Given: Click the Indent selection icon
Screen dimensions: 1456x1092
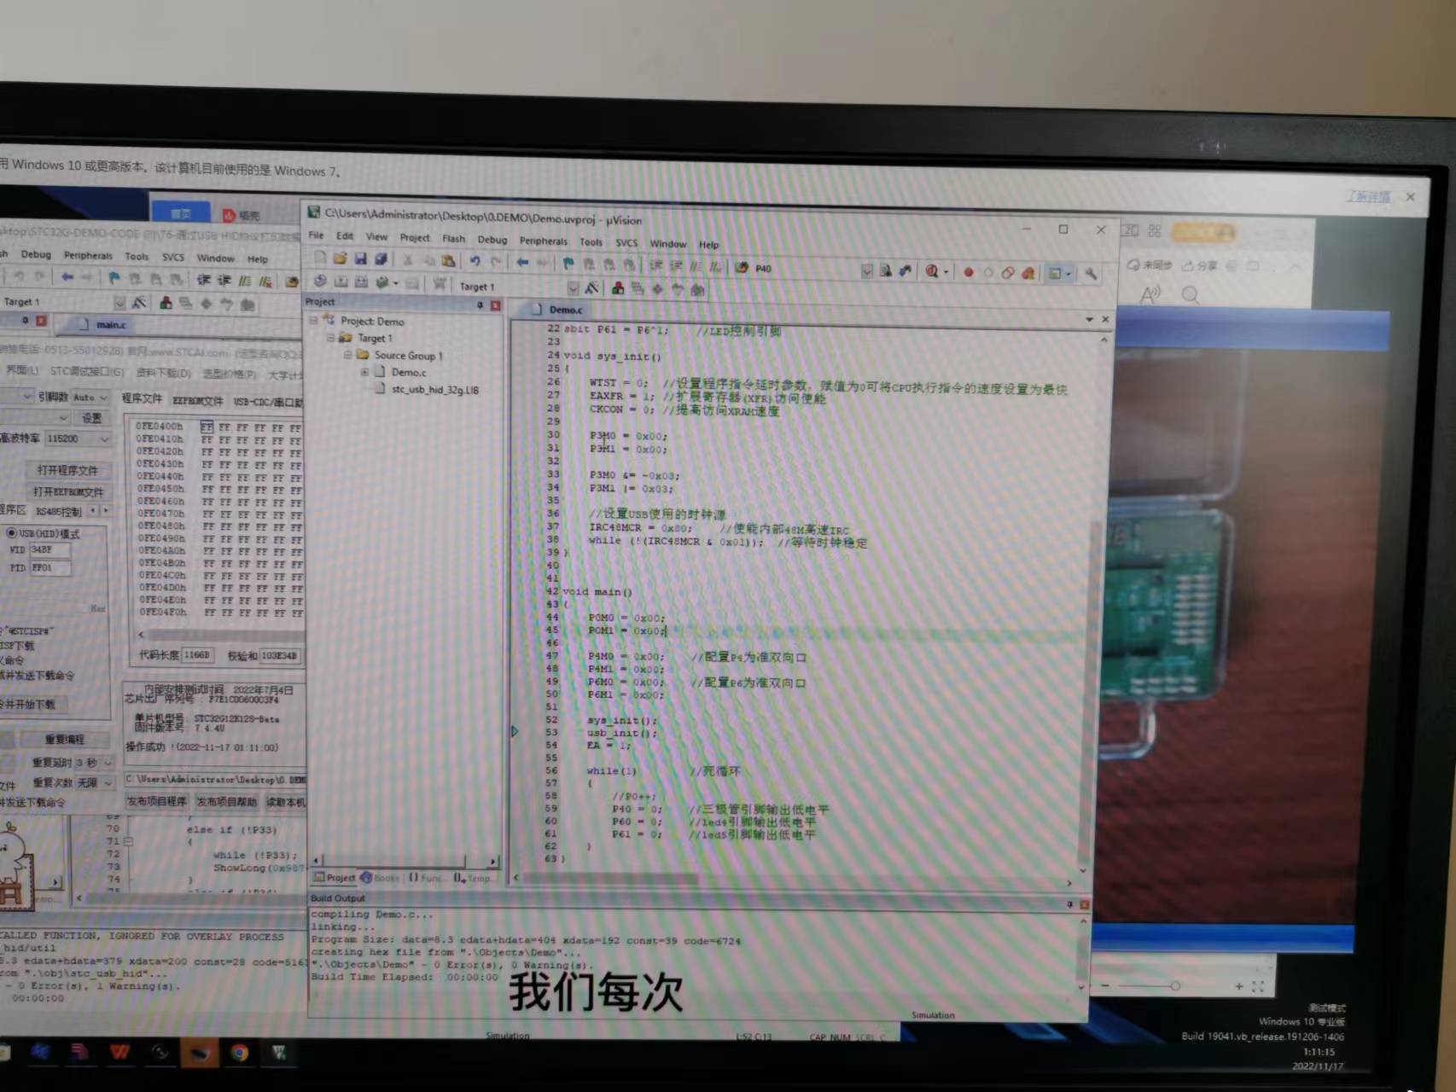Looking at the screenshot, I should click(655, 265).
